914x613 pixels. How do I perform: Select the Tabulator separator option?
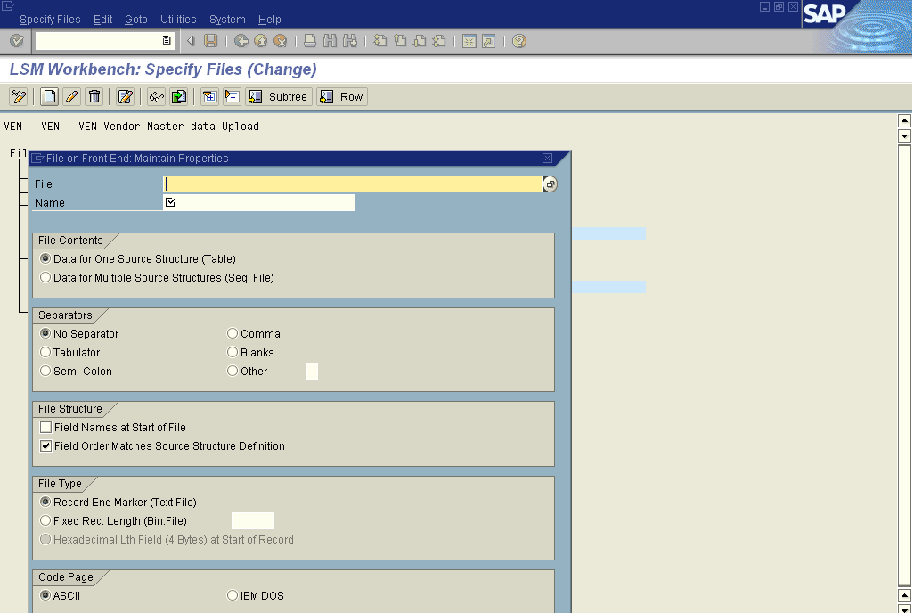[x=46, y=353]
